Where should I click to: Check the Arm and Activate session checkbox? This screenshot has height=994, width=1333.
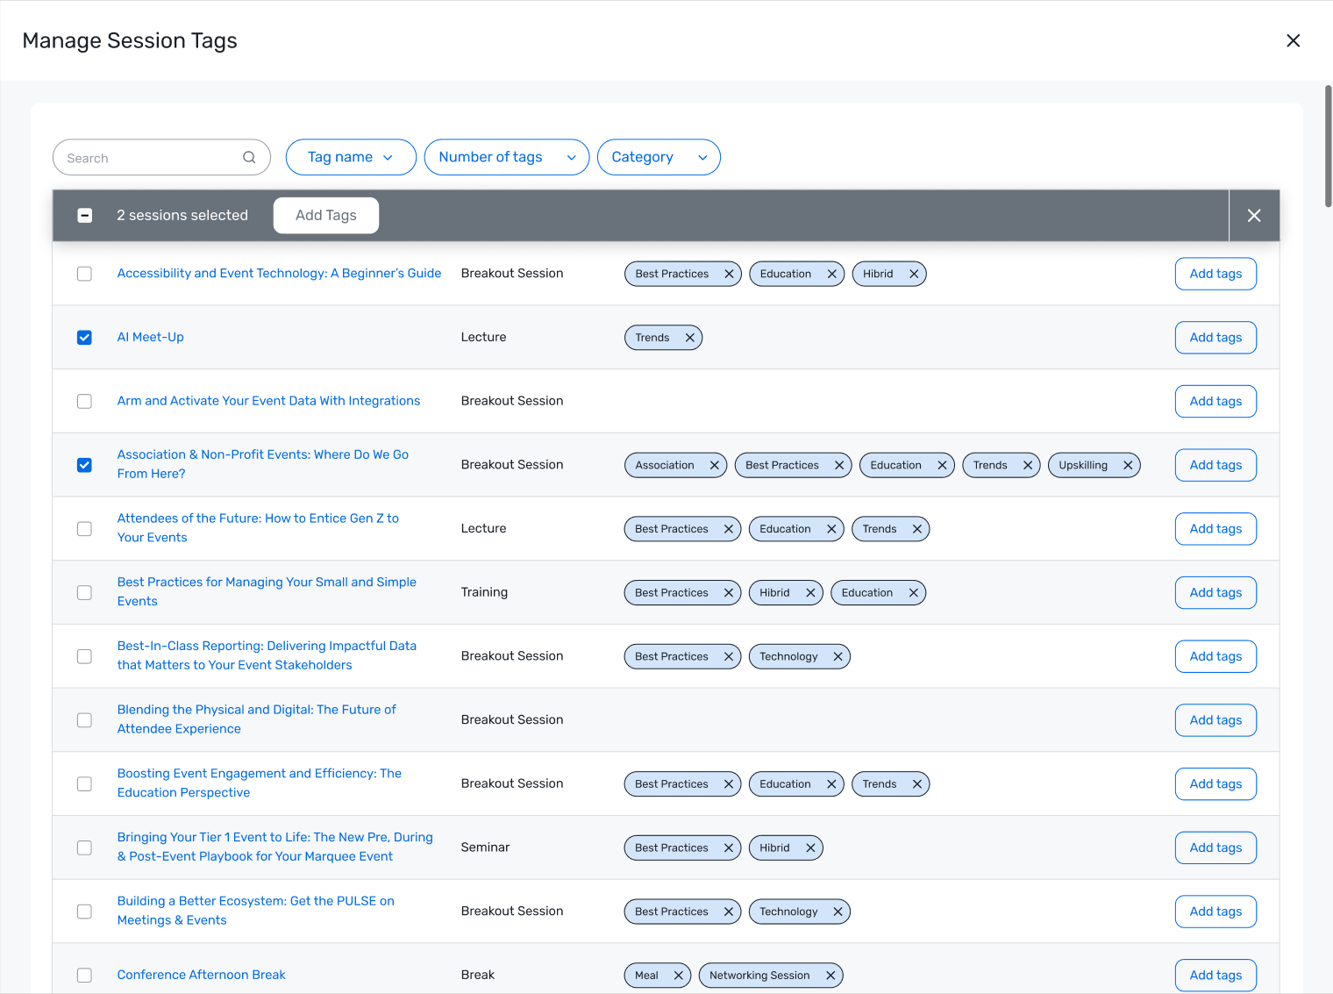84,402
